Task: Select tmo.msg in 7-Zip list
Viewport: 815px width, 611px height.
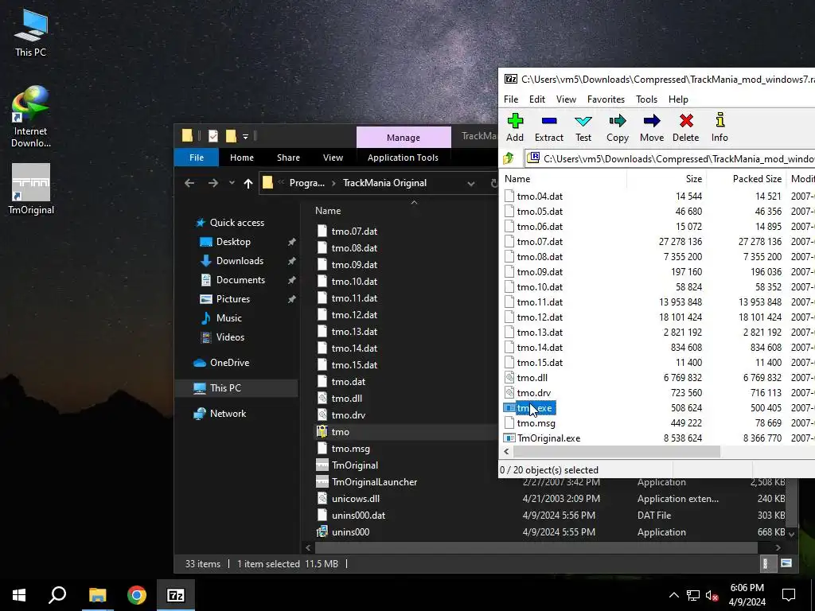Action: pos(536,423)
